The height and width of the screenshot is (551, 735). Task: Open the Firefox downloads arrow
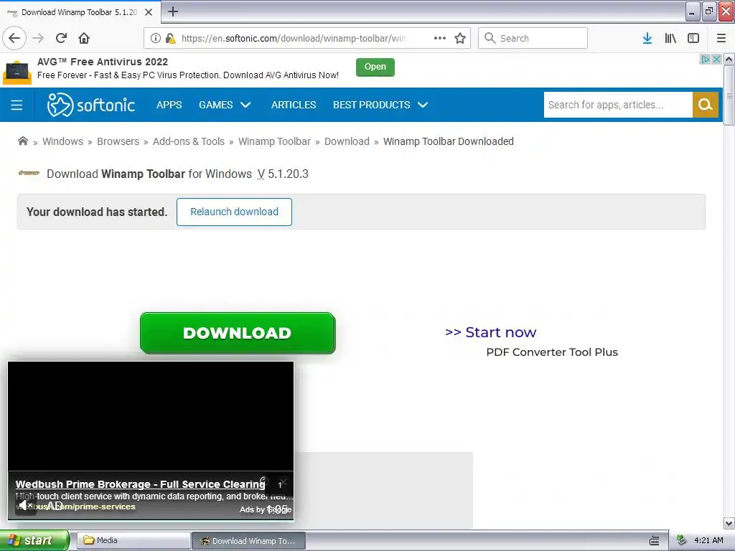(647, 38)
